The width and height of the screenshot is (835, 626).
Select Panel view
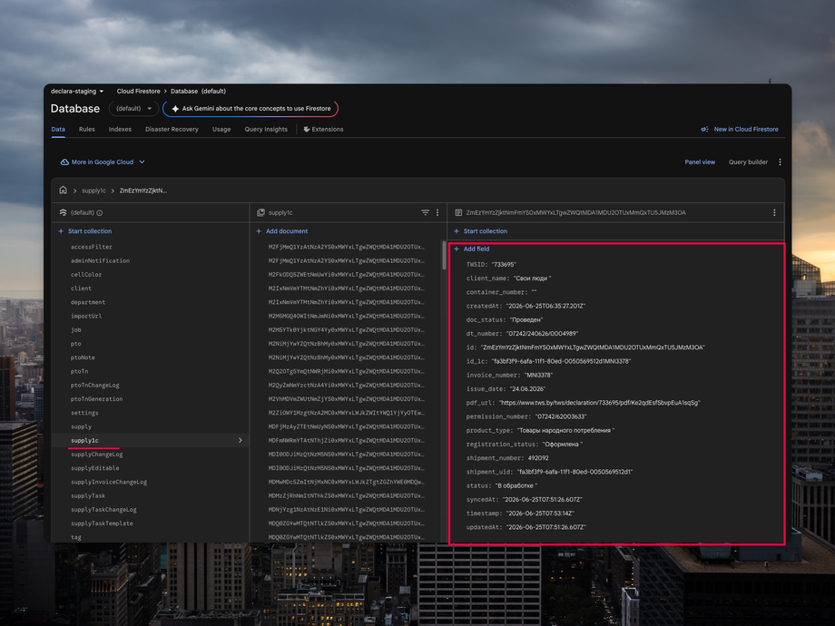tap(700, 161)
